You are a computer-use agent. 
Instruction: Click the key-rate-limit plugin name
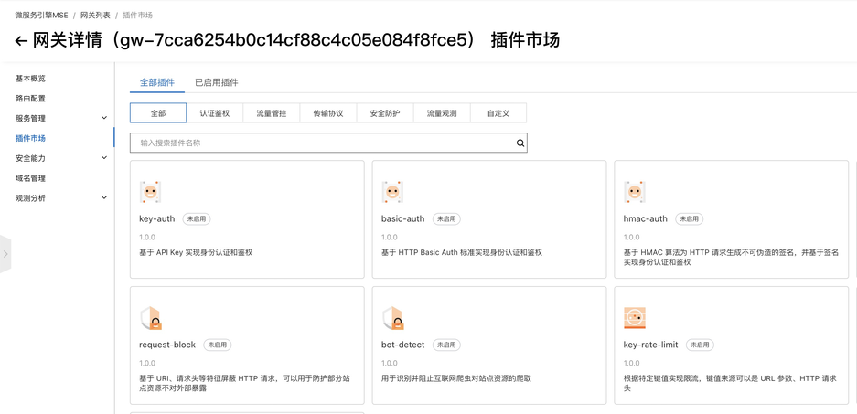651,345
